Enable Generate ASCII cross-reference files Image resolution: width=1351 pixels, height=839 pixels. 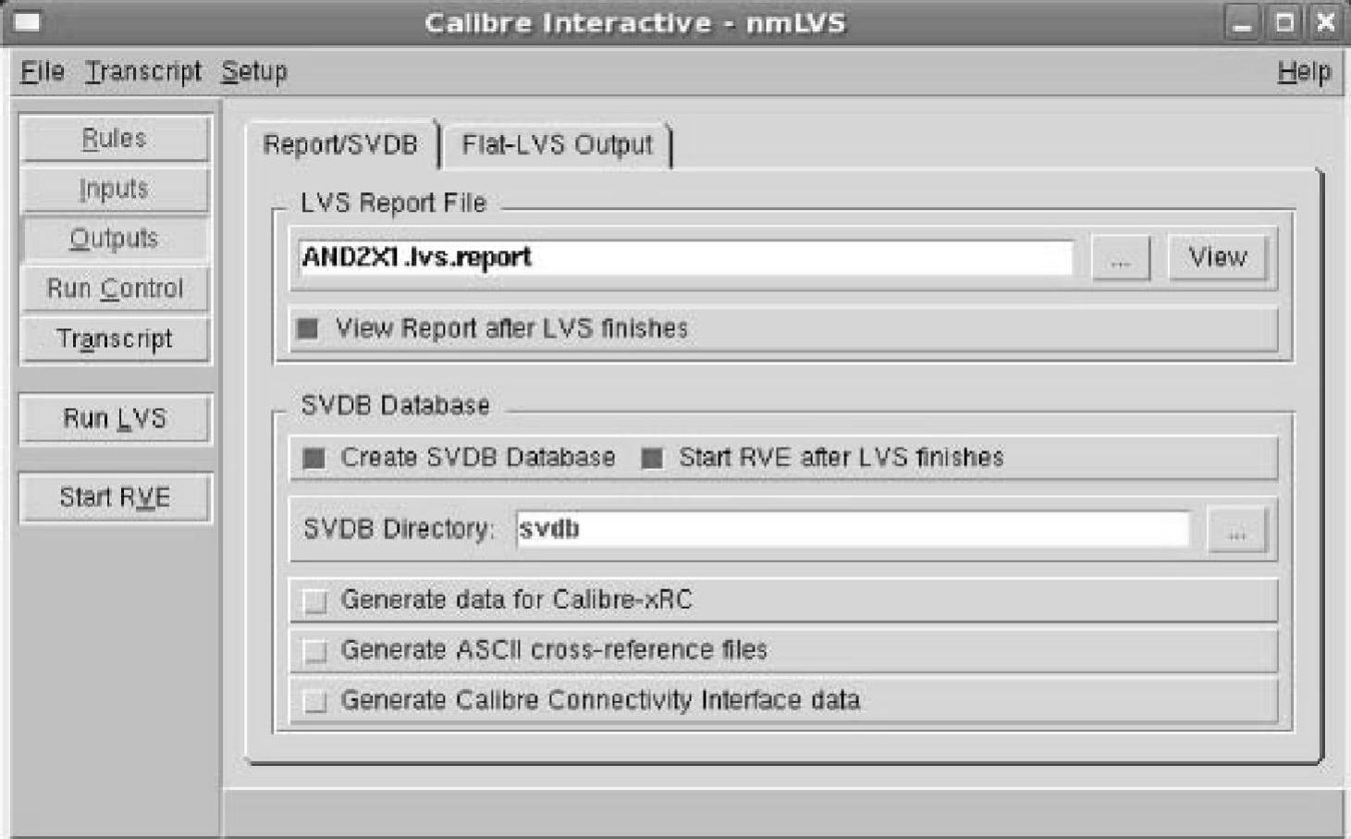point(315,651)
